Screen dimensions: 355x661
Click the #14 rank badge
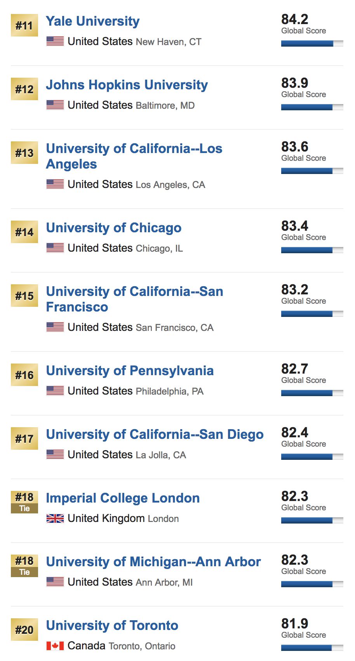tap(24, 232)
